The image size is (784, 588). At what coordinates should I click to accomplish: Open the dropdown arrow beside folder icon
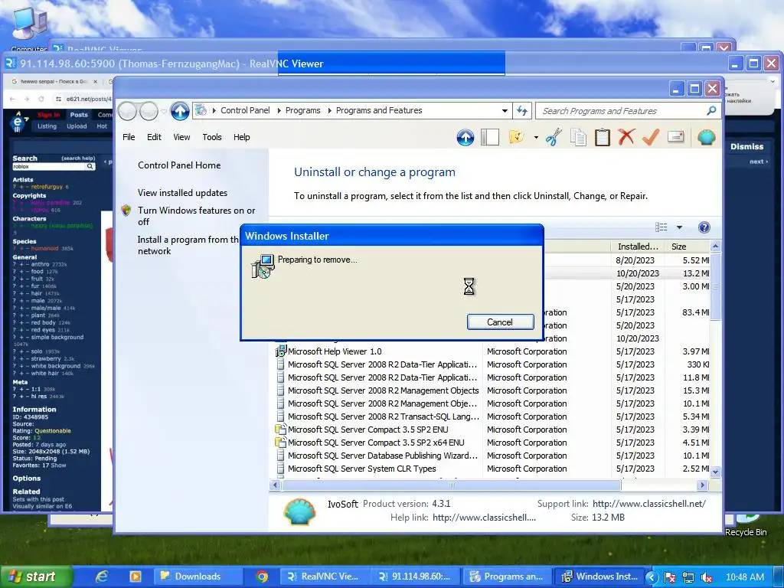[536, 137]
